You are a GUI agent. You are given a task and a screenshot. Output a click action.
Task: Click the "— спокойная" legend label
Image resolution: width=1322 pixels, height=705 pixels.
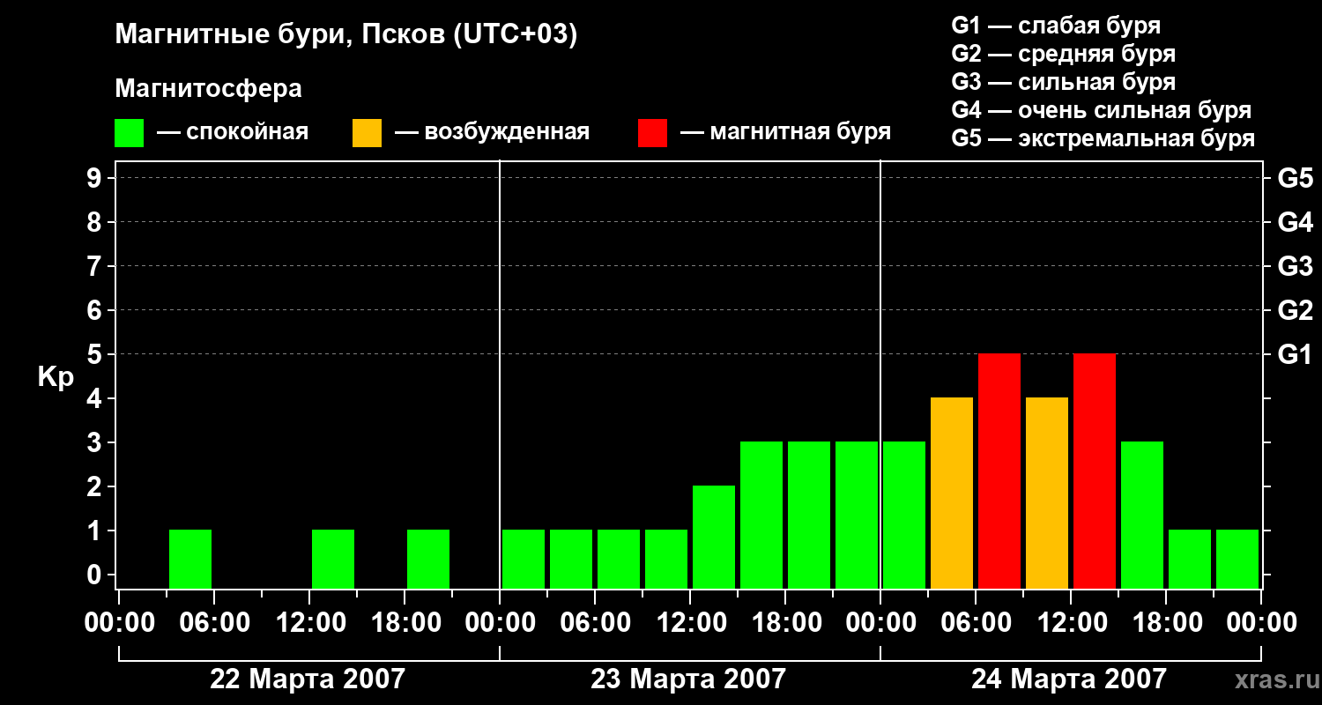(x=233, y=133)
